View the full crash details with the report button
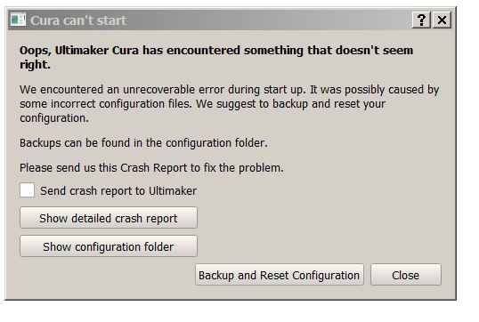Viewport: 479px width, 322px height. click(109, 218)
